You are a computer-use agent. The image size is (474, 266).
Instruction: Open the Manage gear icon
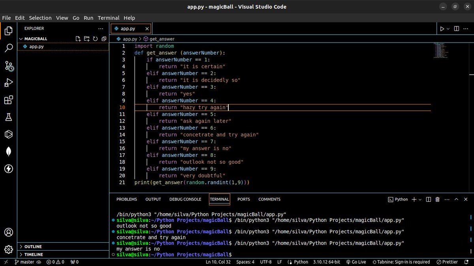coord(8,249)
